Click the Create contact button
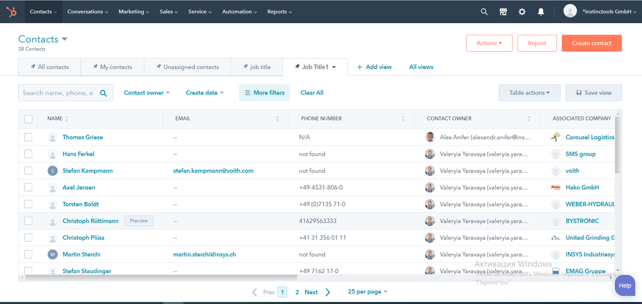 592,44
